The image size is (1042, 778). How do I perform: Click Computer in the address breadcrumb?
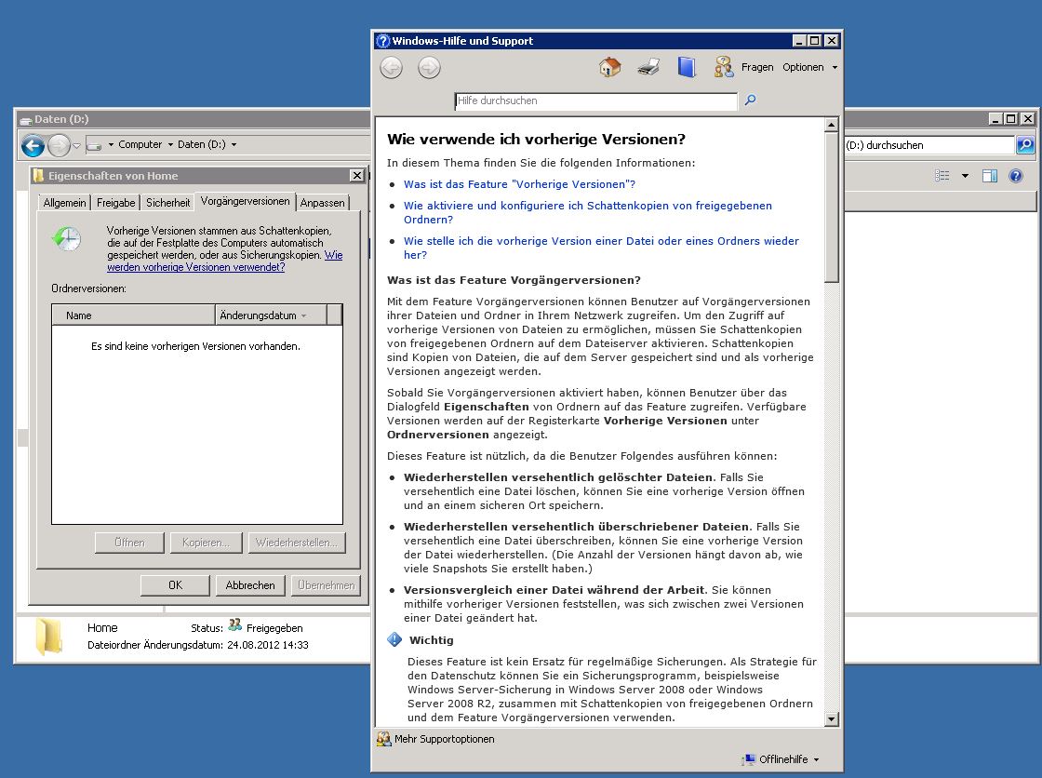click(x=140, y=144)
